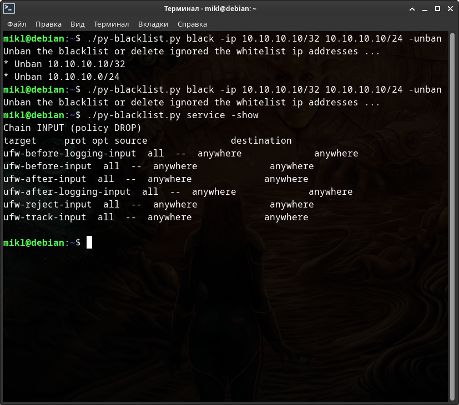Viewport: 459px width, 405px height.
Task: Open the terminal window menu icon
Action: [8, 8]
